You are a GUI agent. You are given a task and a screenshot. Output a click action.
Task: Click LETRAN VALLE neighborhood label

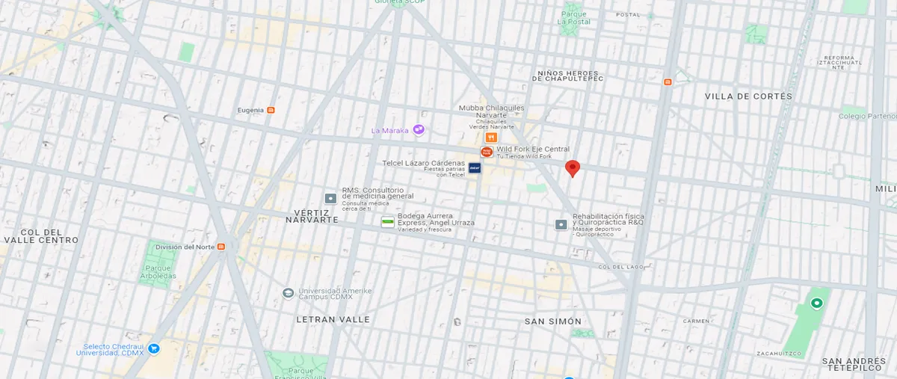tap(333, 319)
